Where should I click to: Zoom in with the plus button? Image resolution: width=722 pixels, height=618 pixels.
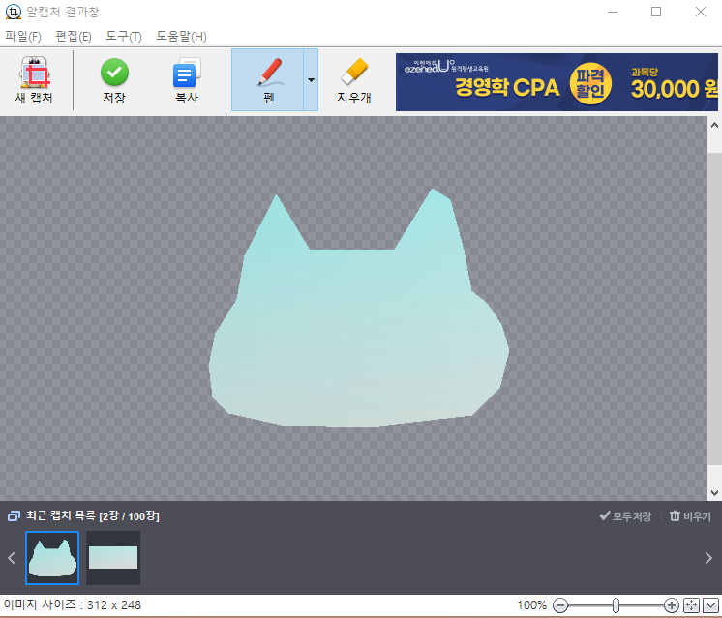[x=672, y=605]
